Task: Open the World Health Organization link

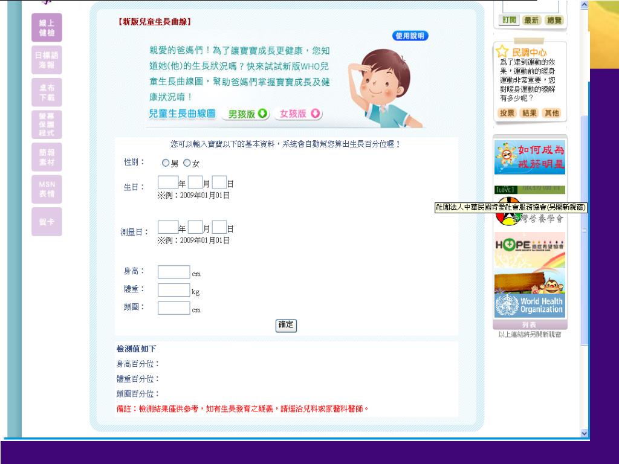Action: pos(530,305)
